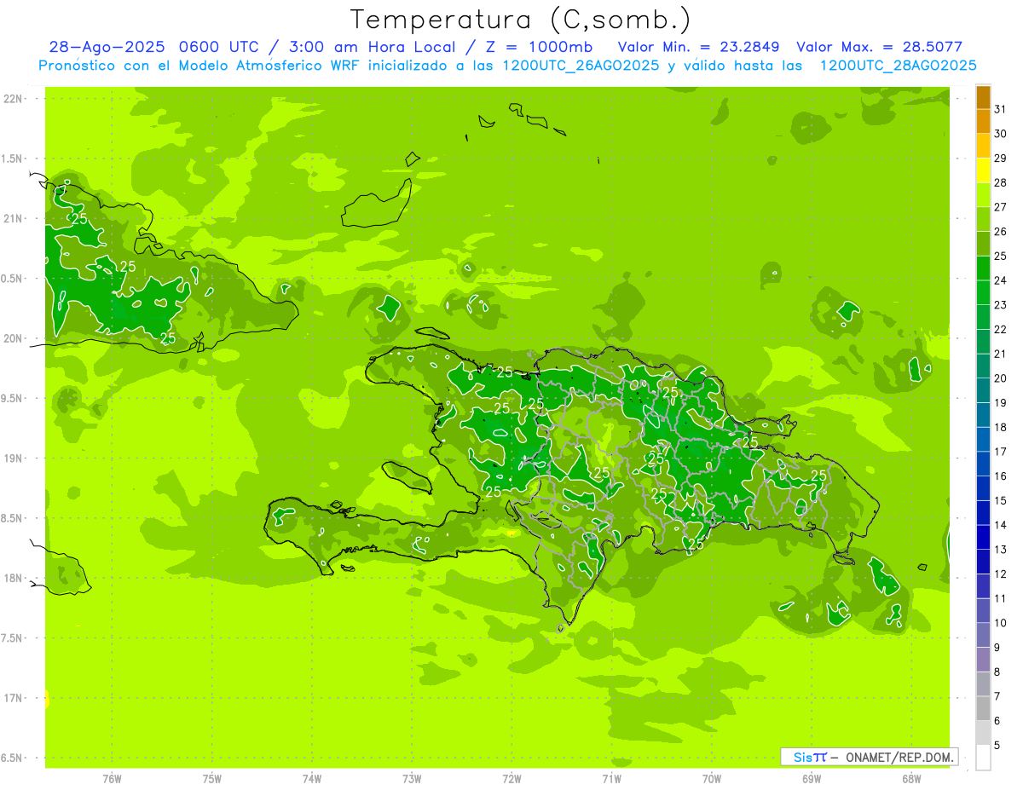
Task: Click the legend value 31
Action: pos(1000,109)
